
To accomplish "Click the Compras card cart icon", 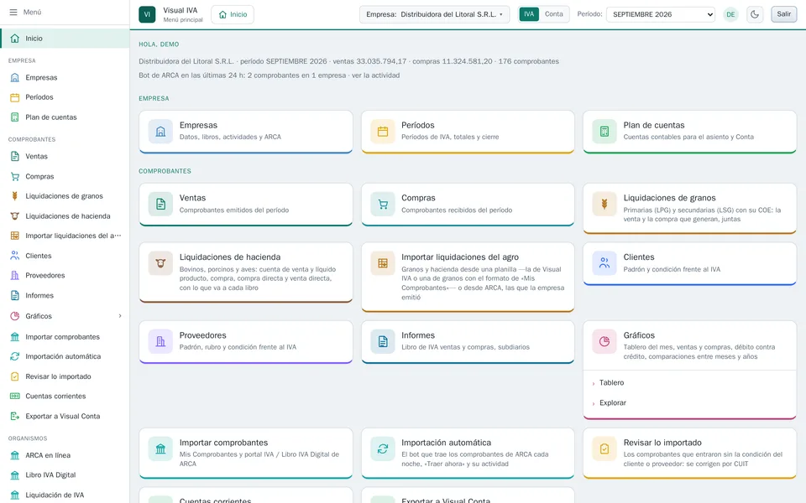I will [383, 205].
